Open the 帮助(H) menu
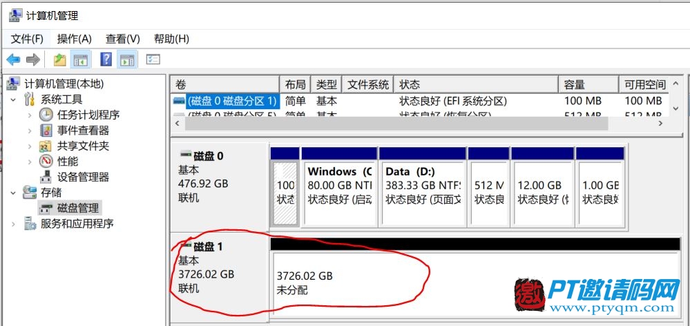 (x=171, y=39)
